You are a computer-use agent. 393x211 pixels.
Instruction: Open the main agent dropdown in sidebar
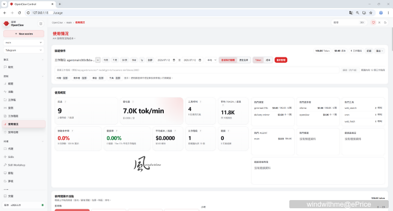coord(24,43)
